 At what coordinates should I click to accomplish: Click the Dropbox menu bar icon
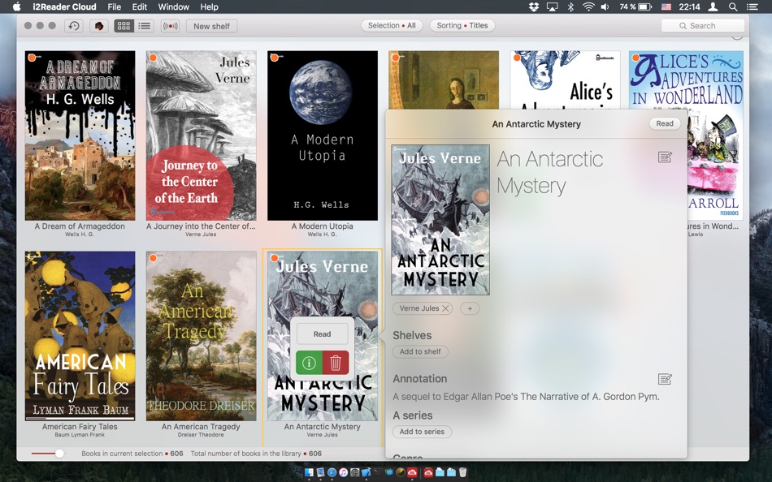point(534,6)
